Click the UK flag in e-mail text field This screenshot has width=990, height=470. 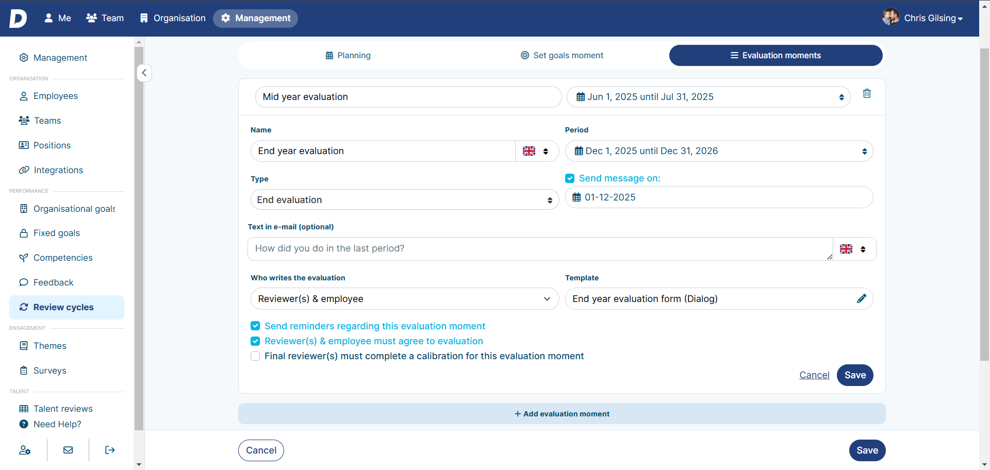(846, 249)
